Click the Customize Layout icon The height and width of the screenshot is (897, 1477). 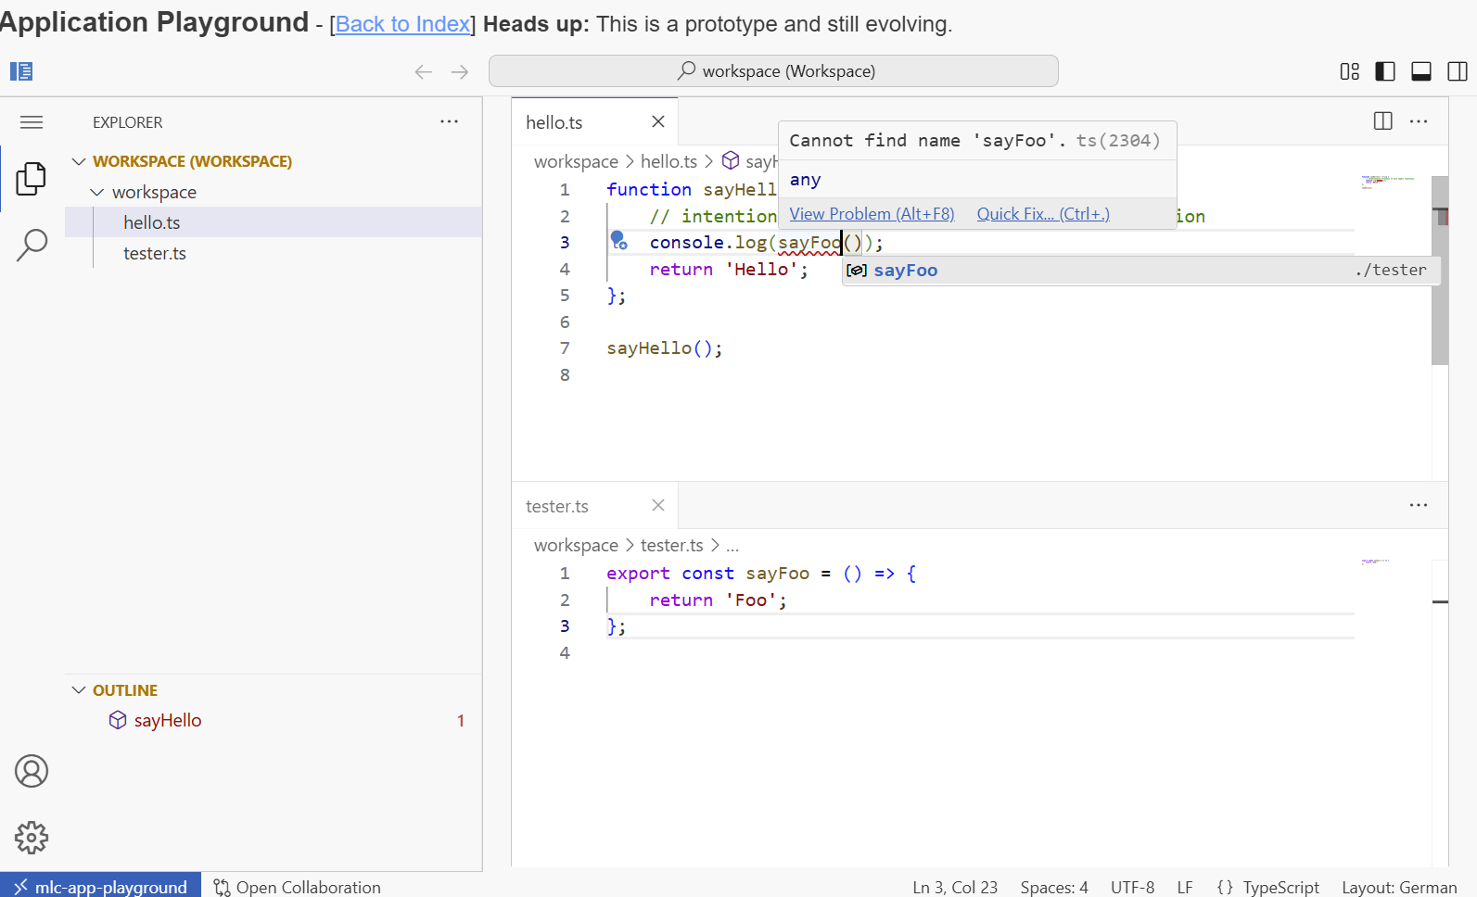point(1349,71)
